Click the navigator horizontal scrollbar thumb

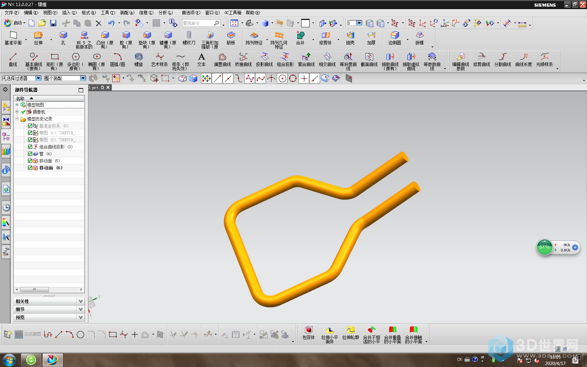click(34, 289)
